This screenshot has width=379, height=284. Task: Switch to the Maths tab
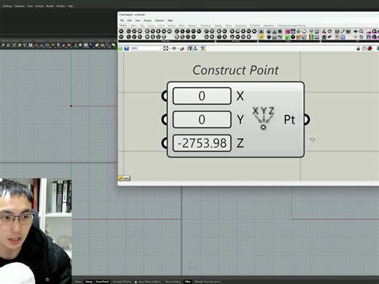(133, 25)
